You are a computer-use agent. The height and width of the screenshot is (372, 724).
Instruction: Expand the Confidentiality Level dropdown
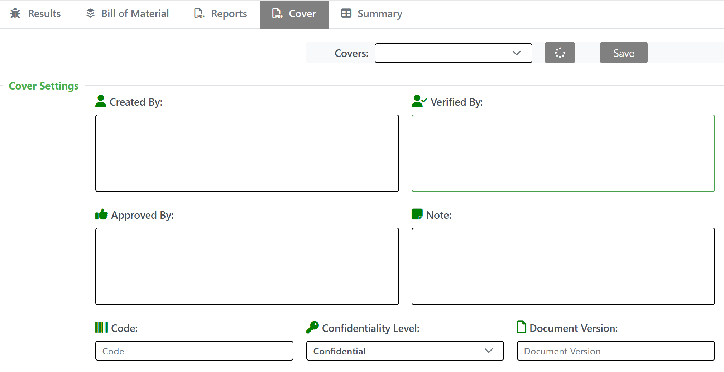[x=405, y=351]
